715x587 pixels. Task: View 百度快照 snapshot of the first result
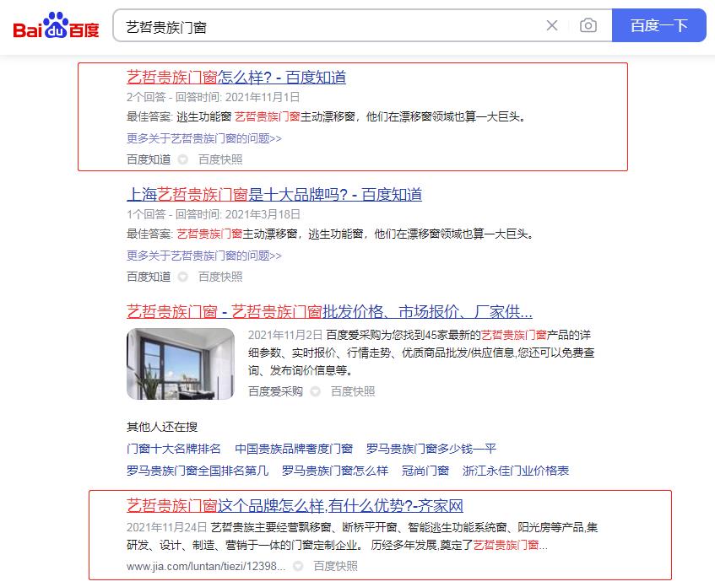point(223,159)
